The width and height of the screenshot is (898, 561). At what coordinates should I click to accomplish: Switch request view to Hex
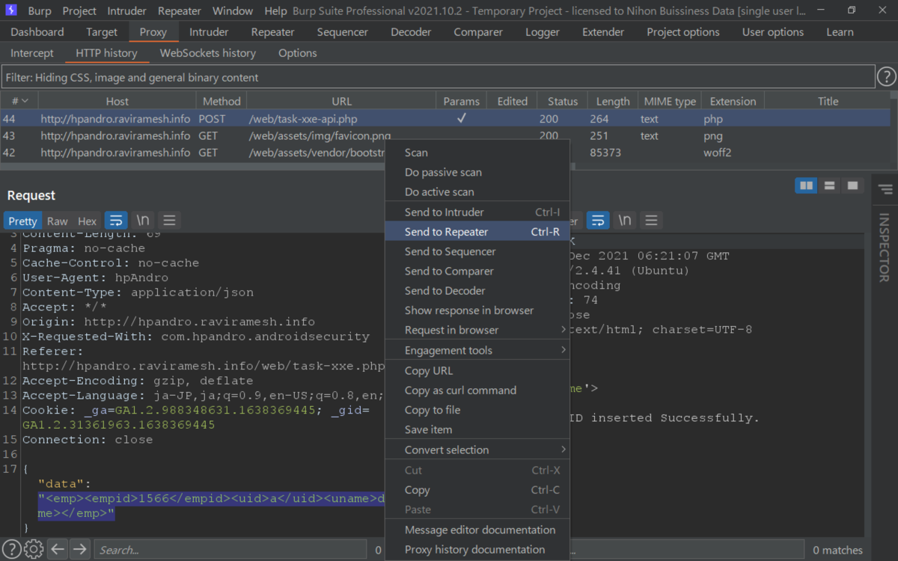click(88, 221)
